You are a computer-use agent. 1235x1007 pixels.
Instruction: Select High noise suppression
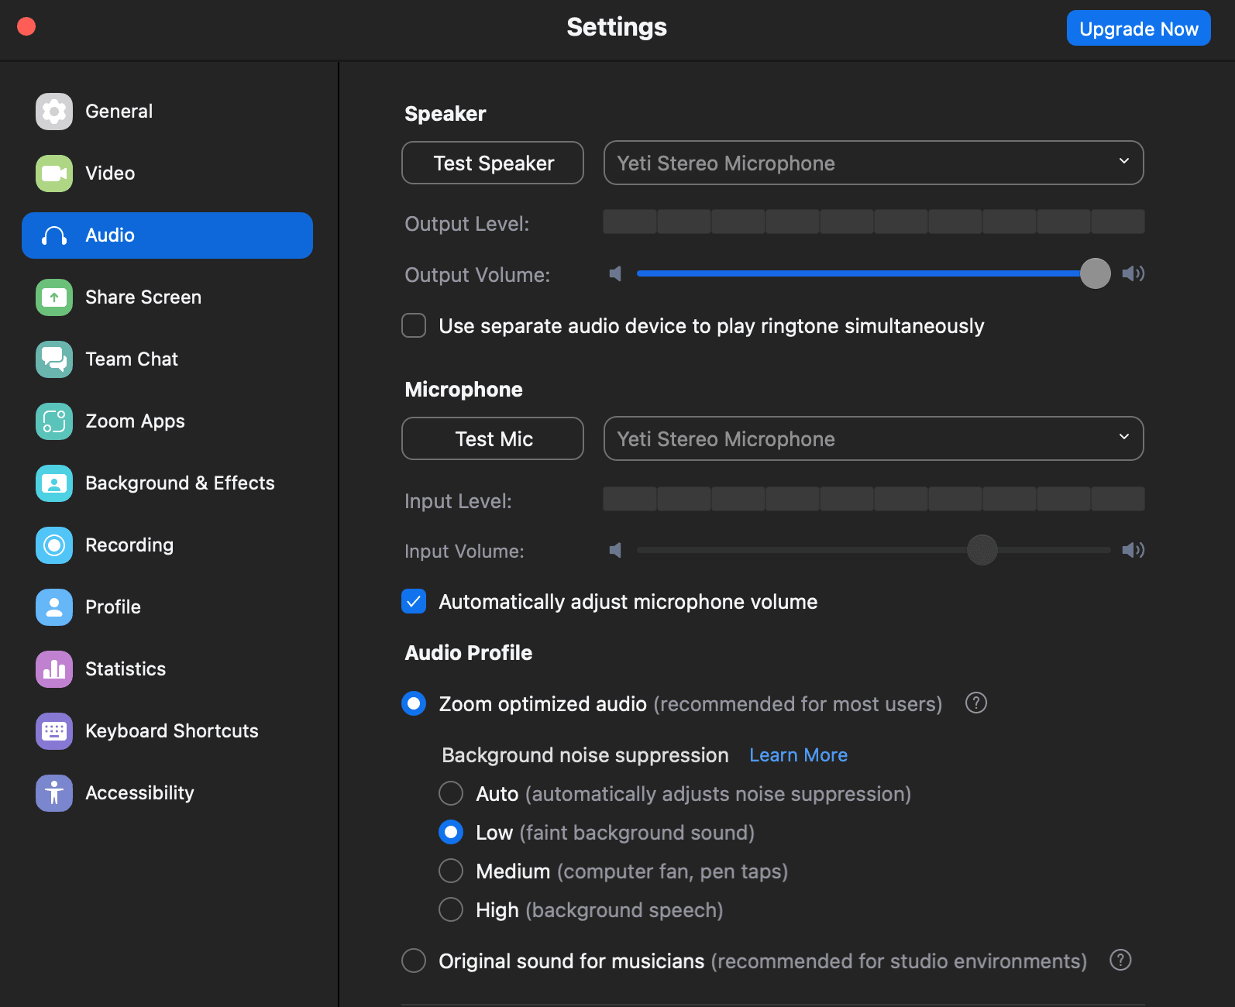(451, 909)
